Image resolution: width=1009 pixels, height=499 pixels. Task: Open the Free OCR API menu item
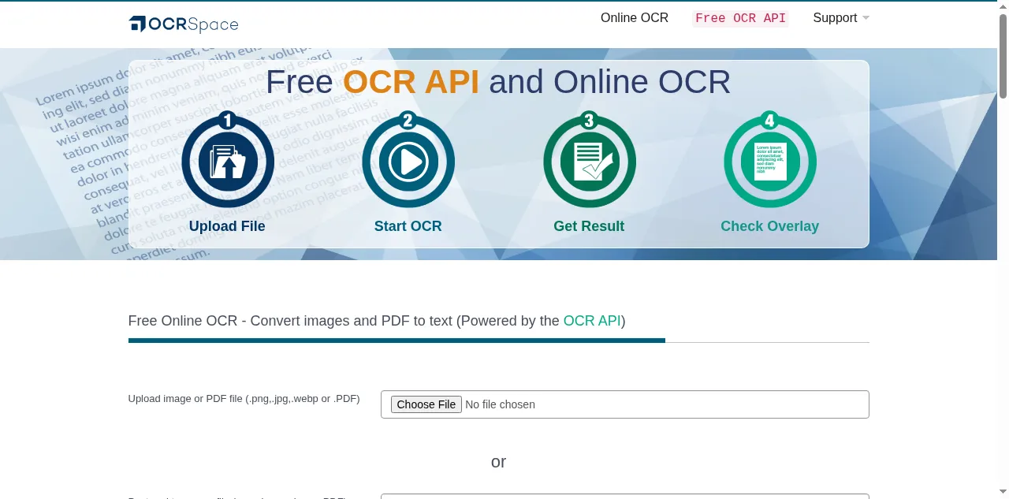click(x=740, y=18)
